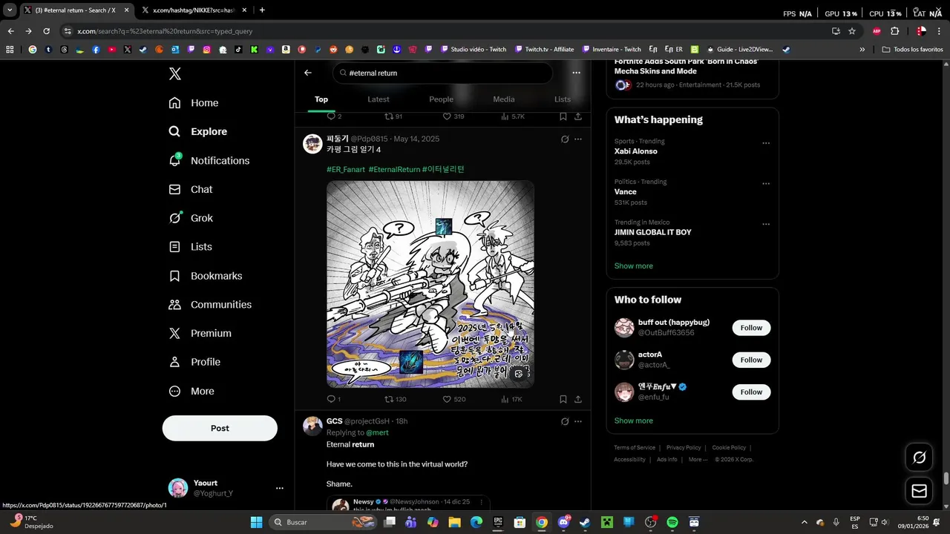Open Communities from the sidebar
Image resolution: width=950 pixels, height=534 pixels.
click(x=210, y=305)
